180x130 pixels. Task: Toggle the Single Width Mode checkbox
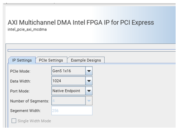(14, 121)
